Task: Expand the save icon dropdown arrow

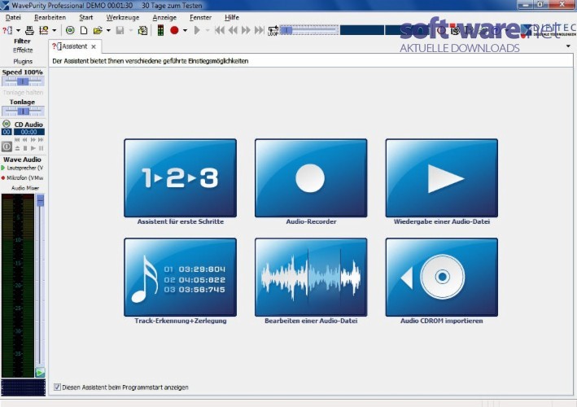Action: [131, 31]
